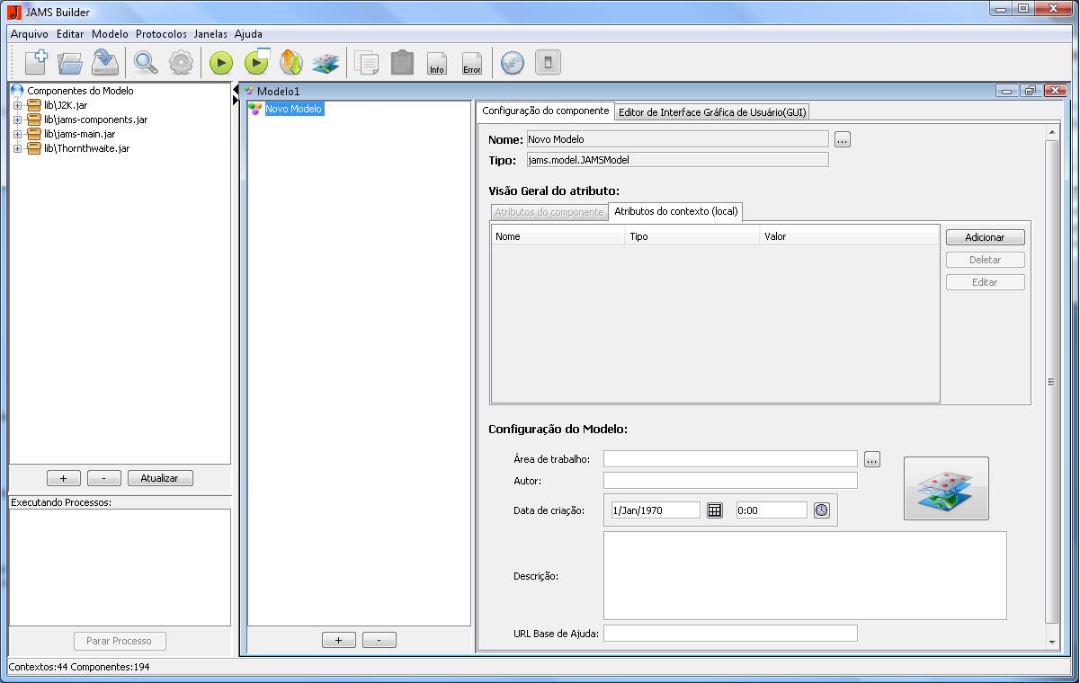Click the save model toolbar icon
The height and width of the screenshot is (683, 1080).
(x=105, y=63)
